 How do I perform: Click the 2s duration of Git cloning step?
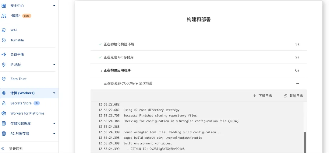pos(297,57)
